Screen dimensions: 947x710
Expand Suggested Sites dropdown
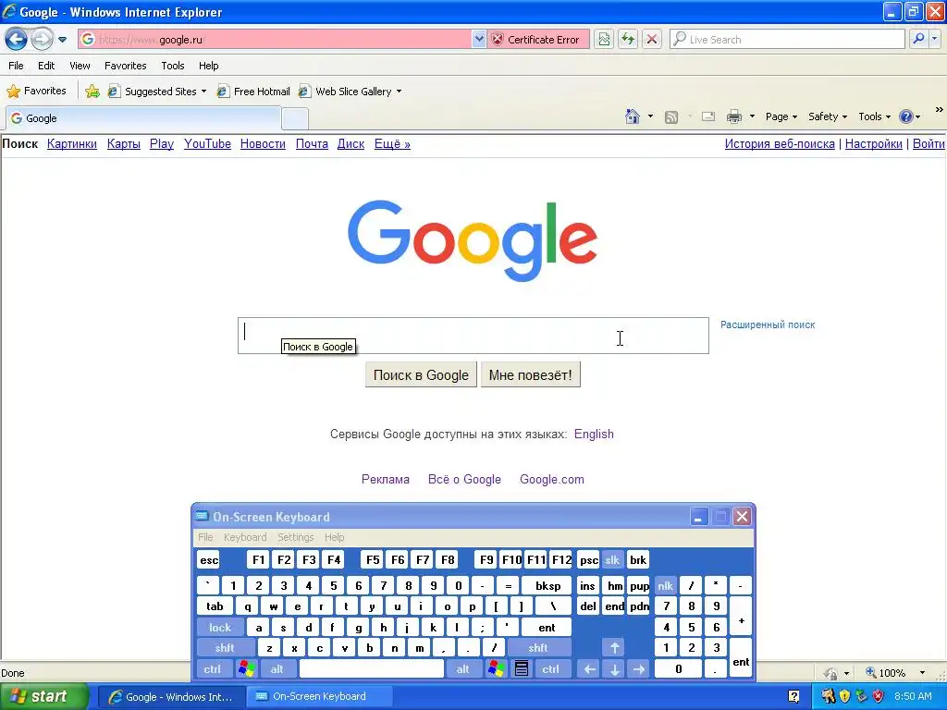click(x=203, y=92)
